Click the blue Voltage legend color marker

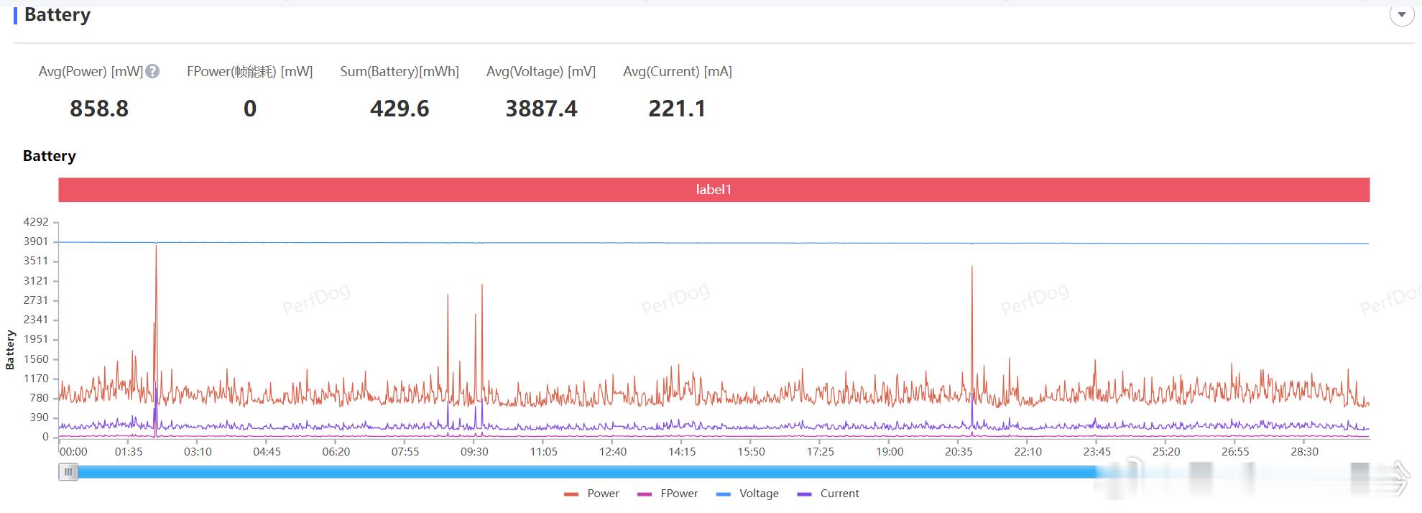[724, 494]
